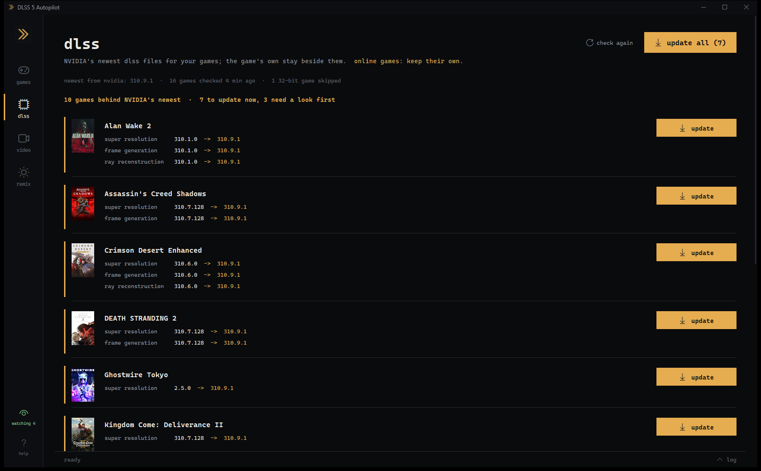The height and width of the screenshot is (471, 761).
Task: Click DEATH STRANDING 2 super resolution row label
Action: click(x=131, y=331)
